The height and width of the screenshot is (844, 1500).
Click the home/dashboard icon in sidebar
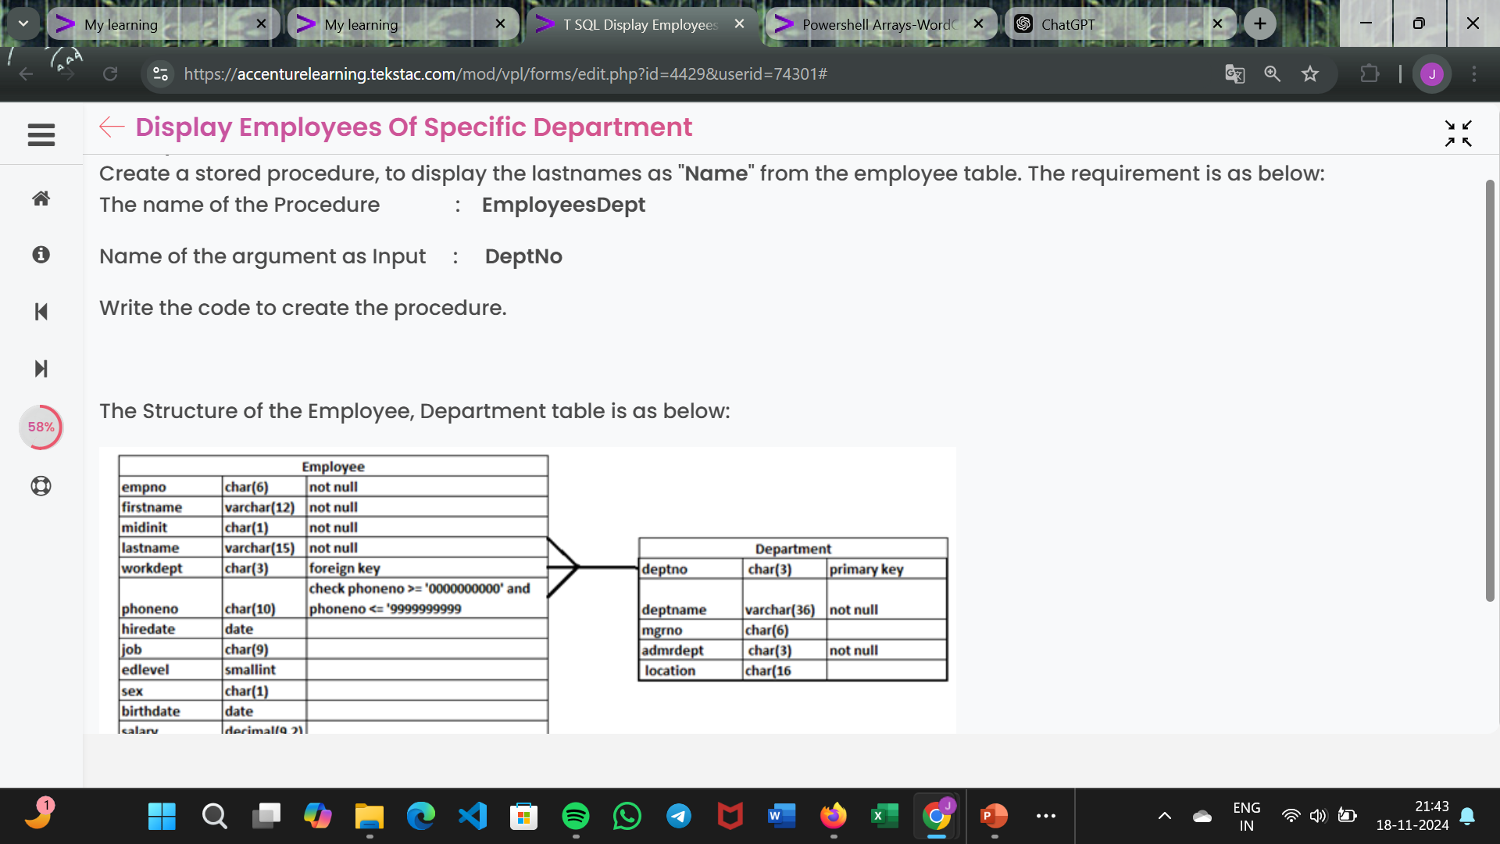41,199
